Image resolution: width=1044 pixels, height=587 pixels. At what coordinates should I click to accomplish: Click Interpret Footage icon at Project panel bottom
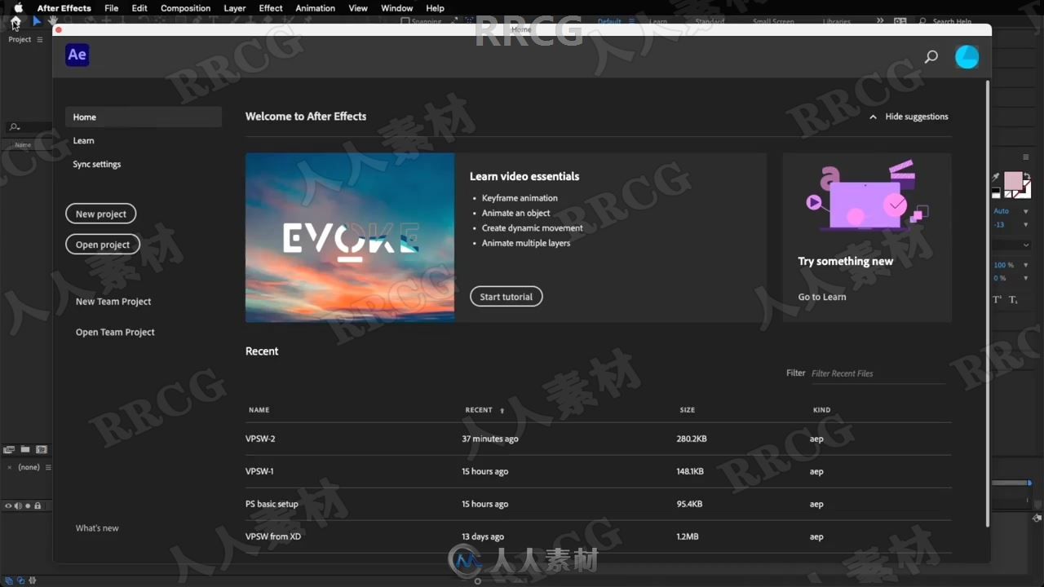click(9, 449)
